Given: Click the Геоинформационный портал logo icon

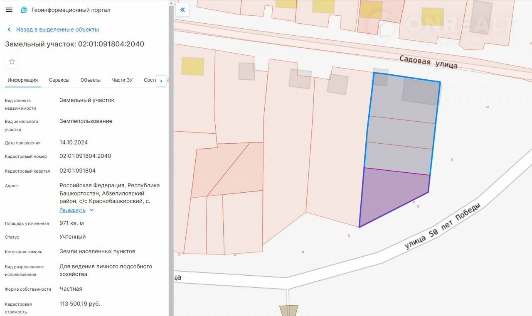Looking at the screenshot, I should pyautogui.click(x=24, y=10).
